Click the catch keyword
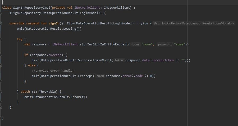238x126 pixels. [x=25, y=92]
